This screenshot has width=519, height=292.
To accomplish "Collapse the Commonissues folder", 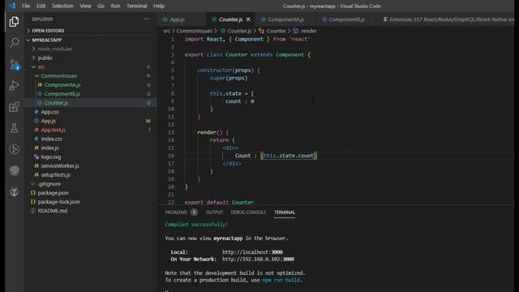I will click(90, 75).
